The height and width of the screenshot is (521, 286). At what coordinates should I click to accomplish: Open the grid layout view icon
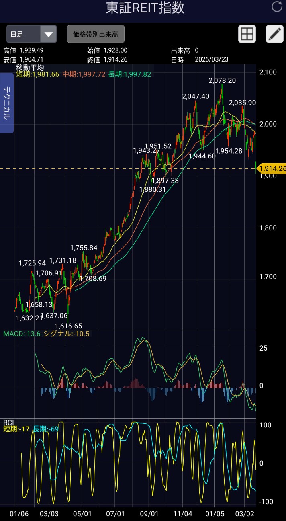(x=247, y=34)
